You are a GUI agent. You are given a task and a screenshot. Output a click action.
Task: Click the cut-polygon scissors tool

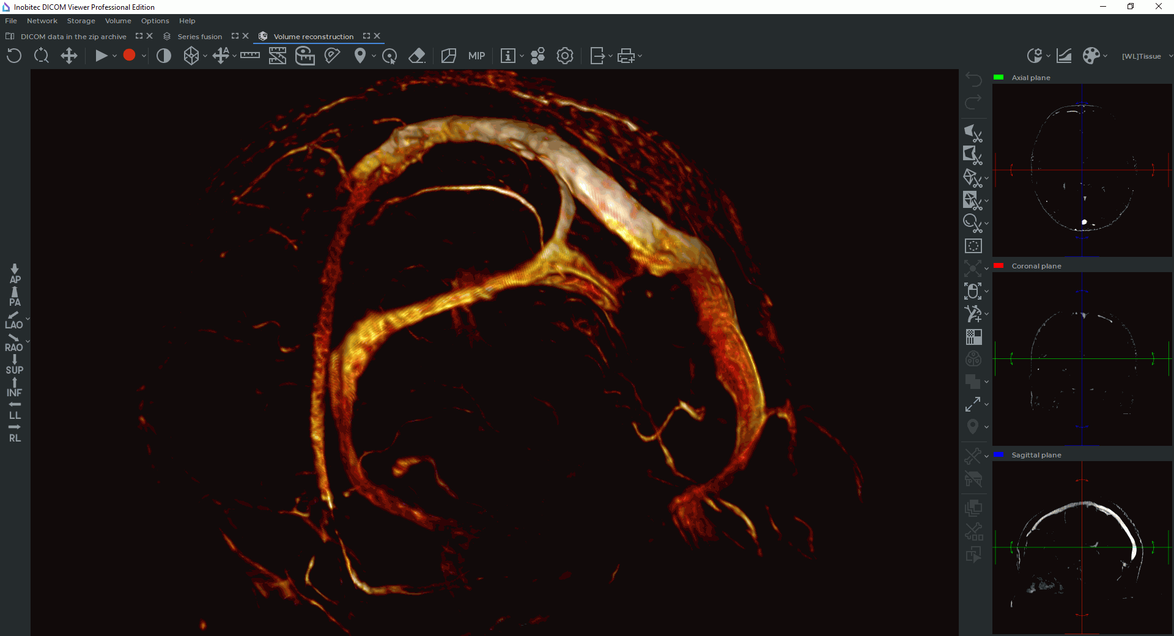click(x=972, y=133)
